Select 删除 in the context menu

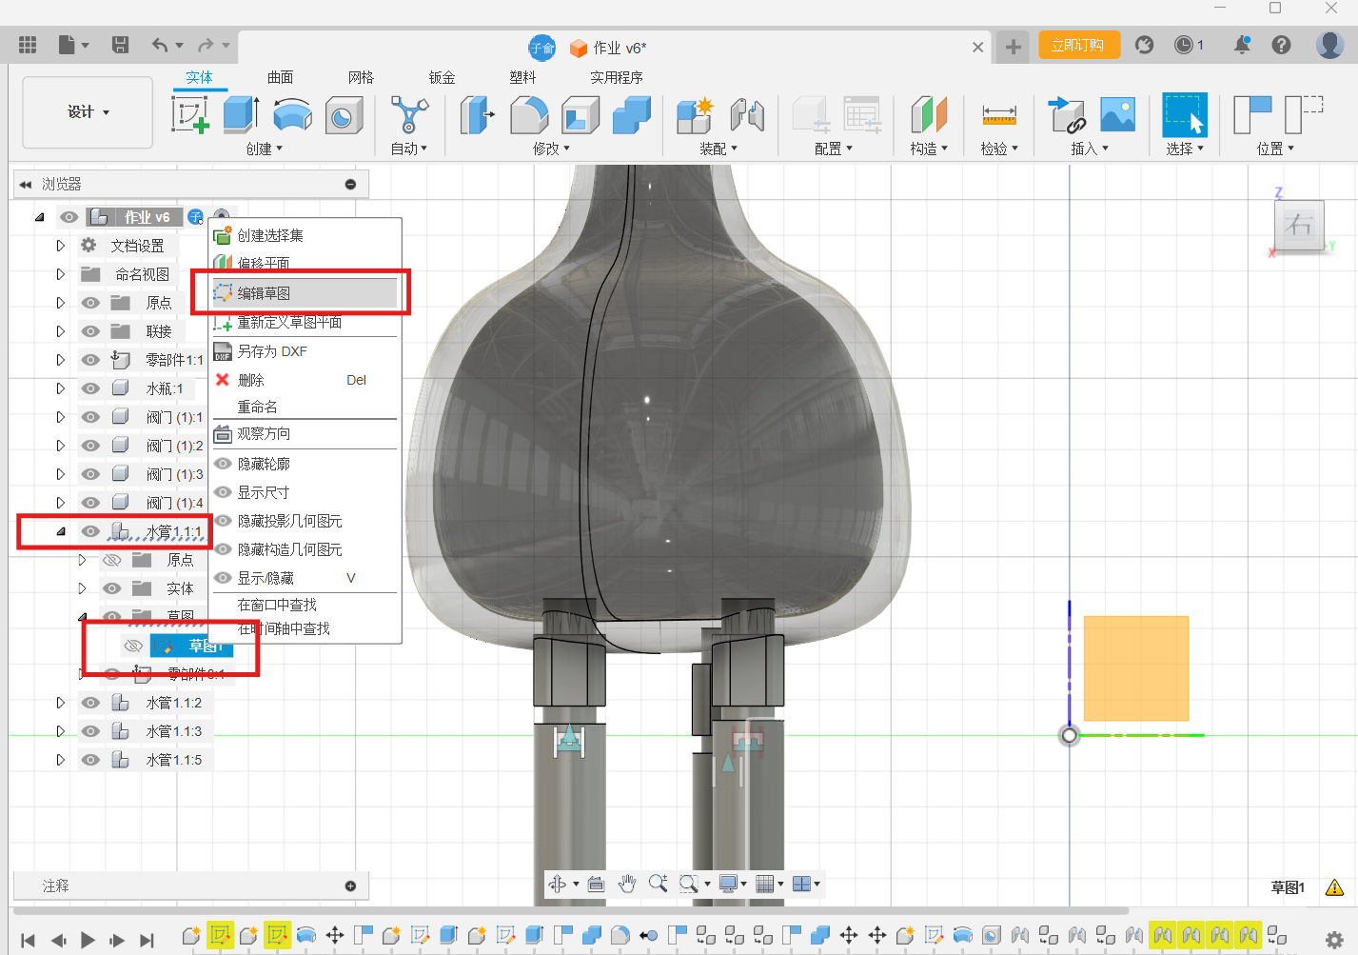305,380
